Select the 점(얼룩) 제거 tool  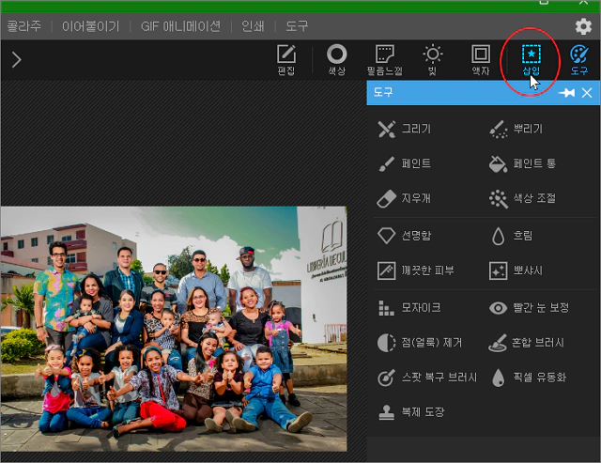coord(420,342)
